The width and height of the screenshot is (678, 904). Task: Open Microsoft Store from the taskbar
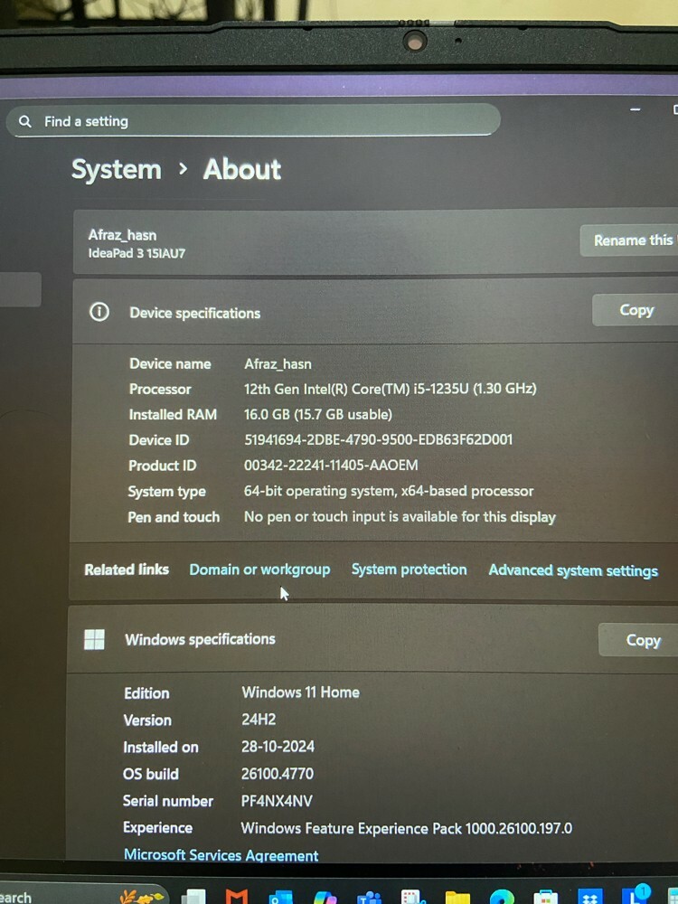click(x=545, y=898)
